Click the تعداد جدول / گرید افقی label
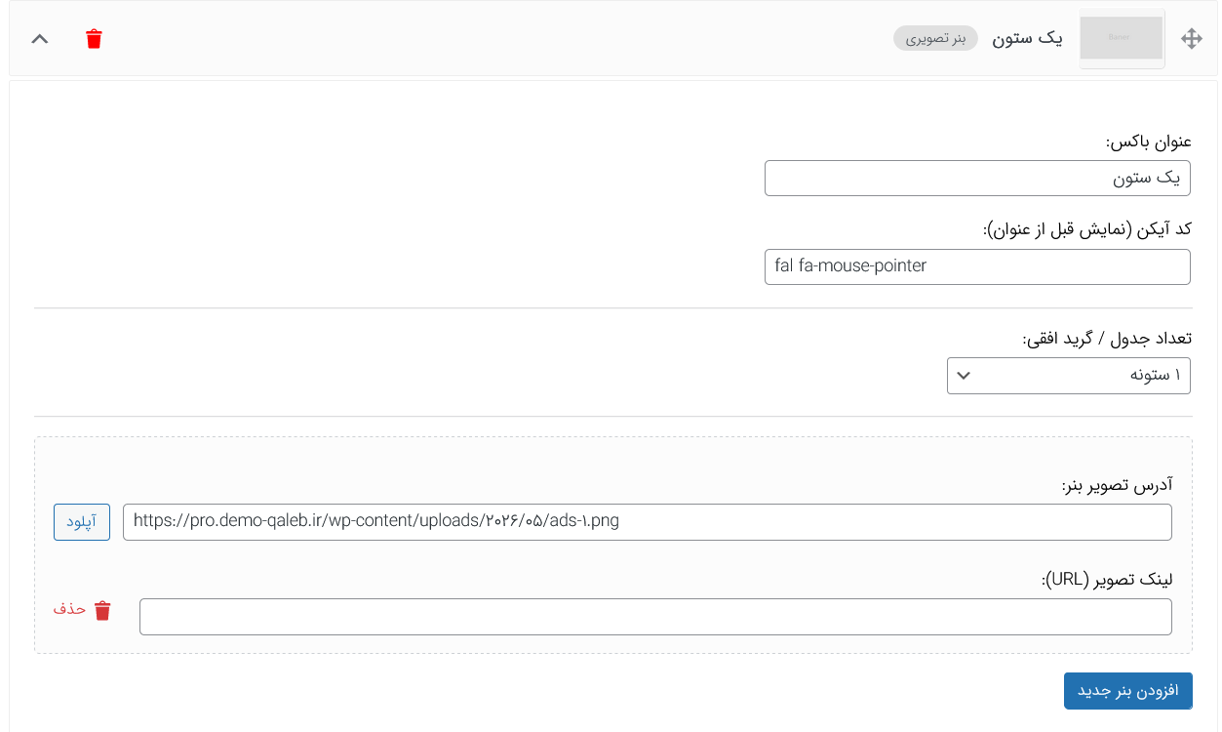The height and width of the screenshot is (732, 1222). click(1106, 339)
